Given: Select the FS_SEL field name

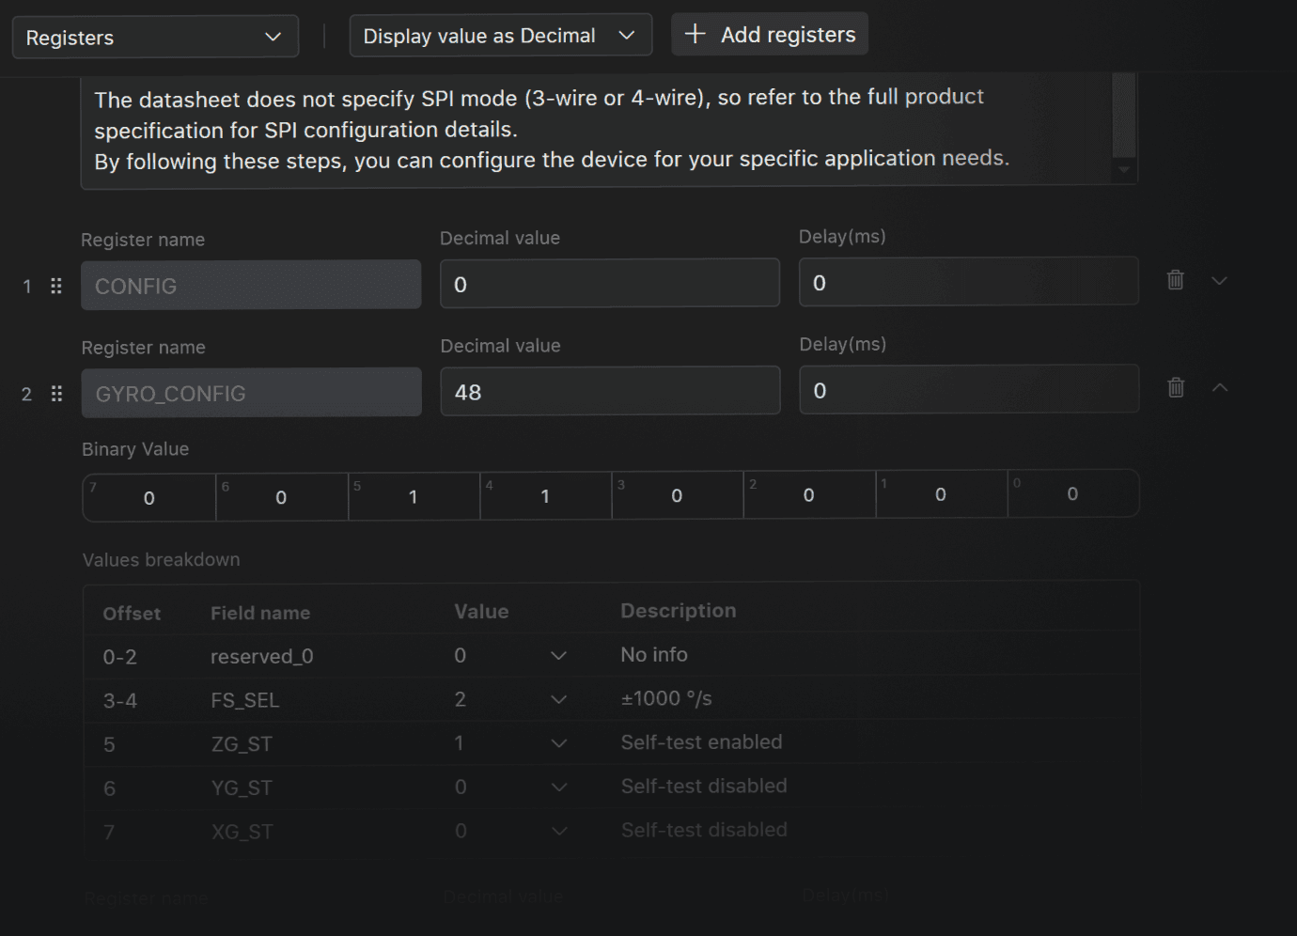Looking at the screenshot, I should pos(245,700).
